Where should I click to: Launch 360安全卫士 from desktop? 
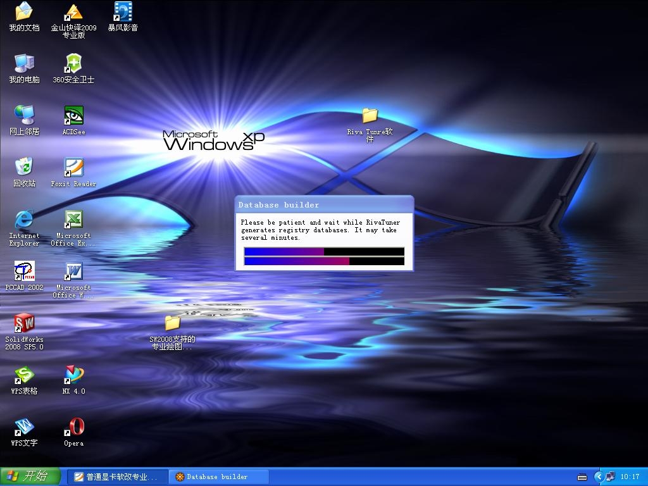[73, 68]
